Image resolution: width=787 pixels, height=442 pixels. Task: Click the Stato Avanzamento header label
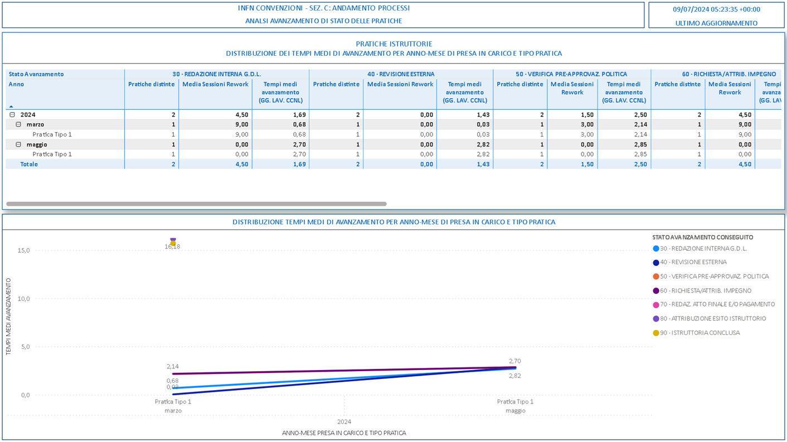[36, 74]
